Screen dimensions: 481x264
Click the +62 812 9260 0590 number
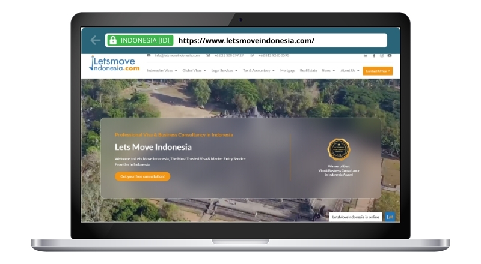tap(274, 55)
